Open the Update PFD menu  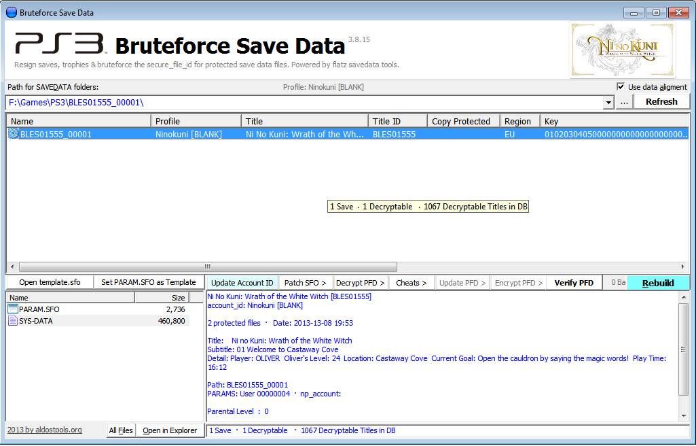pos(462,283)
